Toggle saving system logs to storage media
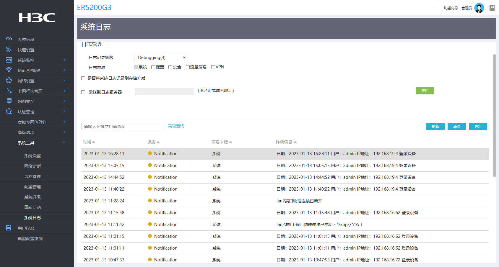Image resolution: width=499 pixels, height=267 pixels. (83, 78)
